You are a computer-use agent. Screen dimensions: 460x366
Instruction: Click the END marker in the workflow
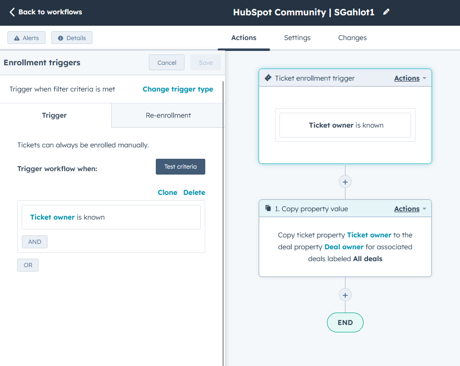coord(345,322)
